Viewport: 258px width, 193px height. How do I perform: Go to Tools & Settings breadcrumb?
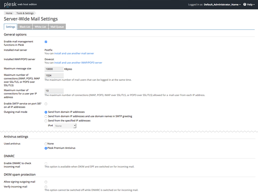[25, 13]
